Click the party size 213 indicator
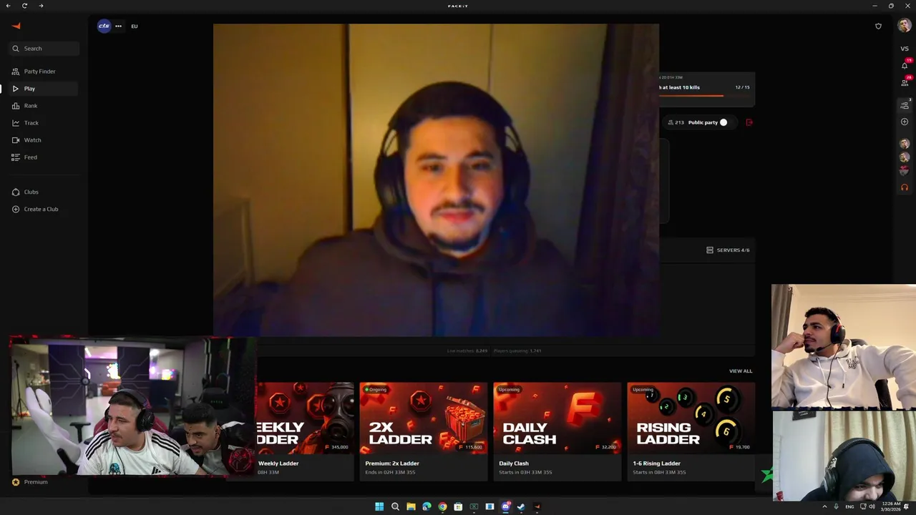Image resolution: width=916 pixels, height=515 pixels. (676, 122)
